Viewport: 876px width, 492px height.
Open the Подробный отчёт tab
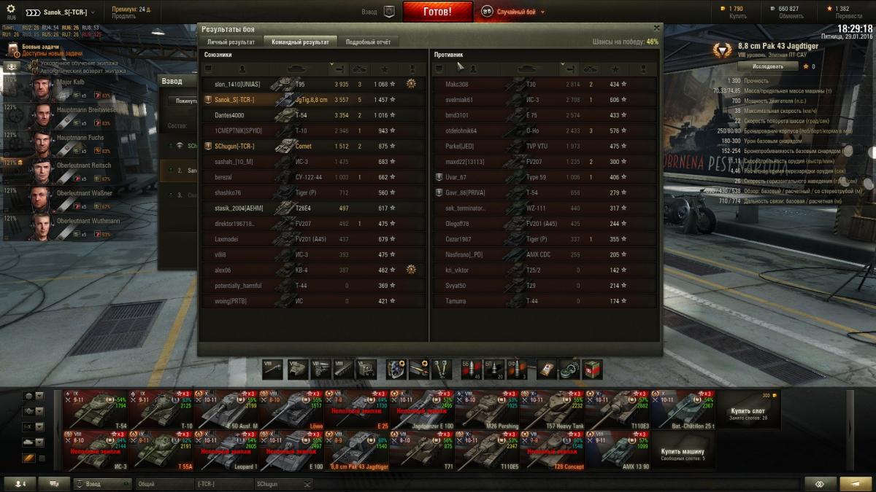pyautogui.click(x=368, y=42)
